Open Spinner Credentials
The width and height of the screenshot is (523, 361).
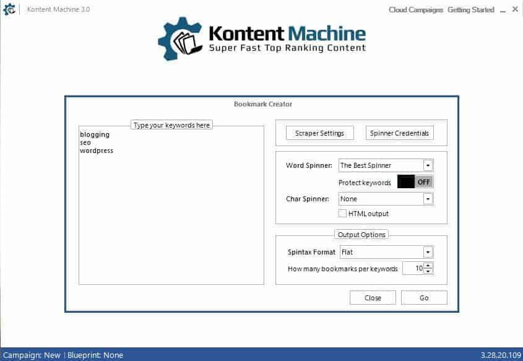click(x=399, y=133)
